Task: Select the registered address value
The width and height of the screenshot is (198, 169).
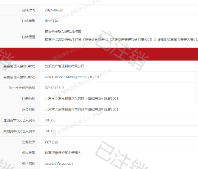Action: [x=81, y=99]
